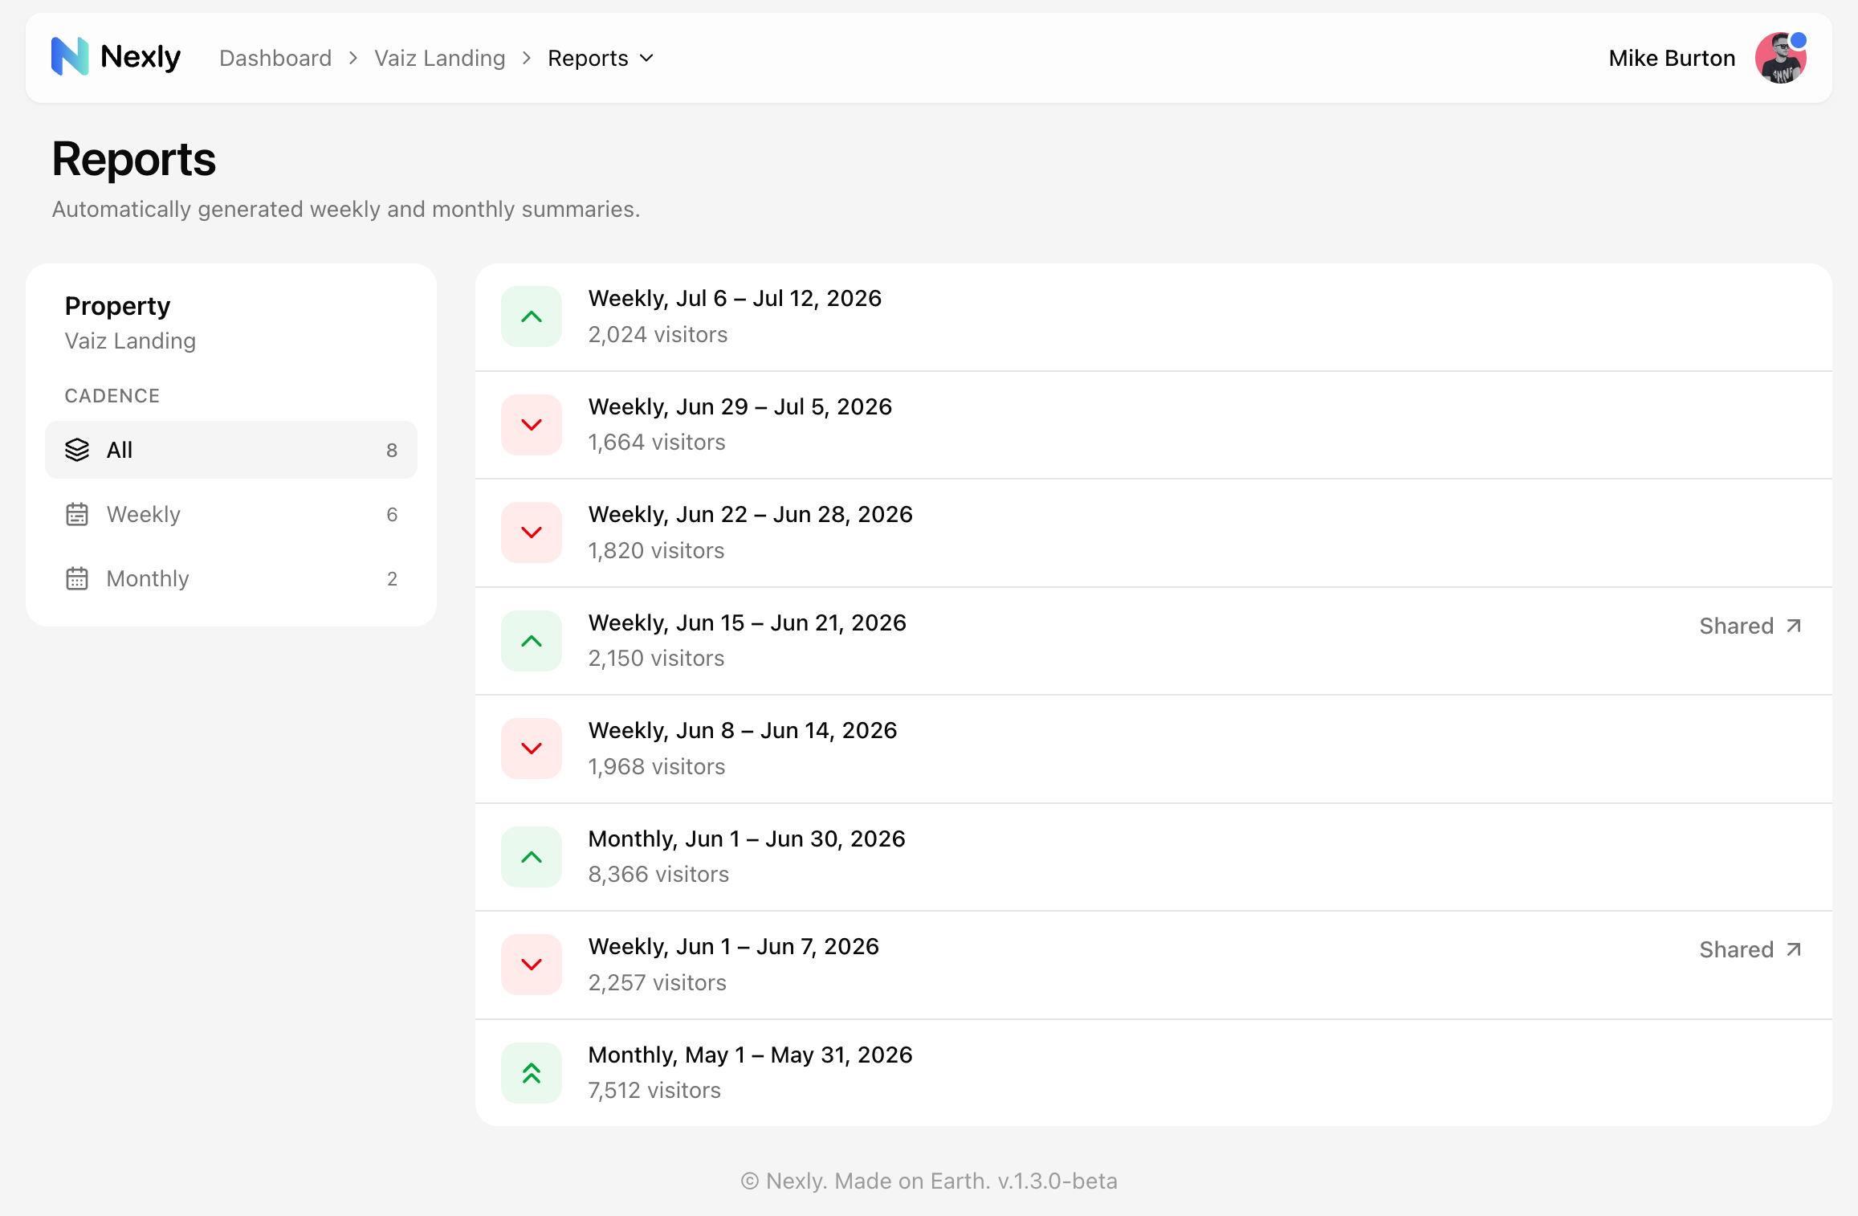Click the count 6 beside Weekly
The width and height of the screenshot is (1858, 1216).
[x=392, y=514]
